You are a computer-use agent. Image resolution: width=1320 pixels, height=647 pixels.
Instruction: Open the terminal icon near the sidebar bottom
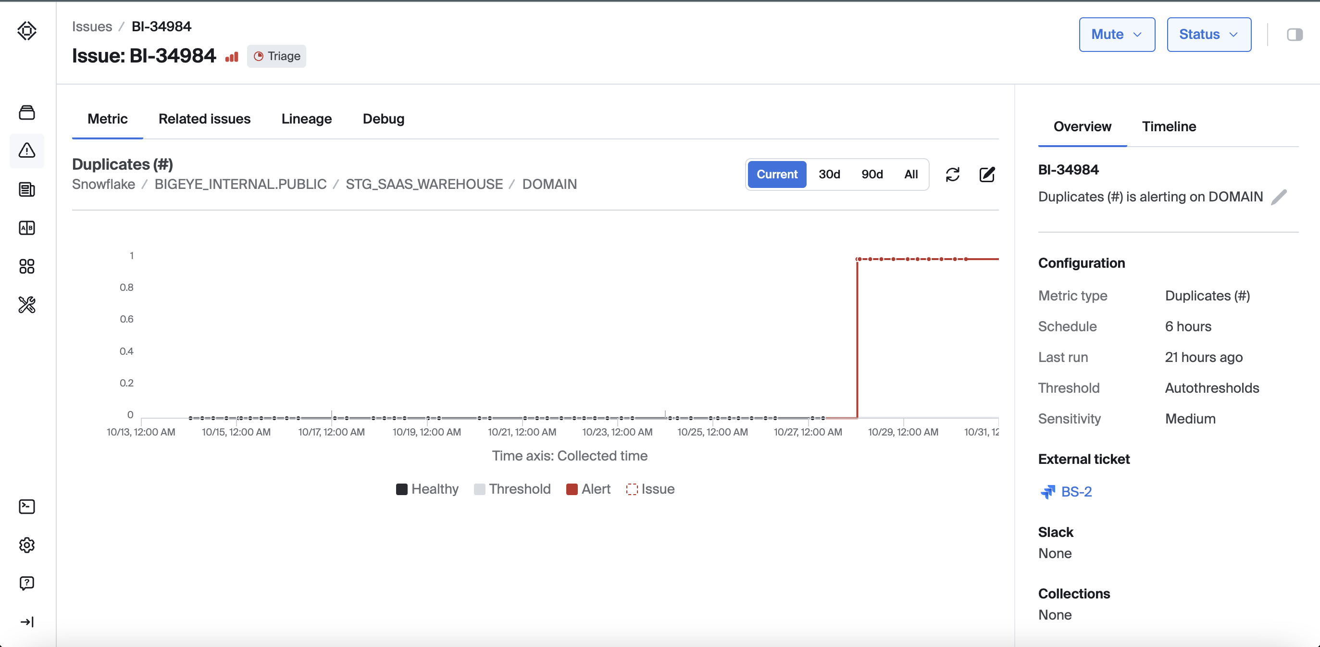tap(26, 506)
